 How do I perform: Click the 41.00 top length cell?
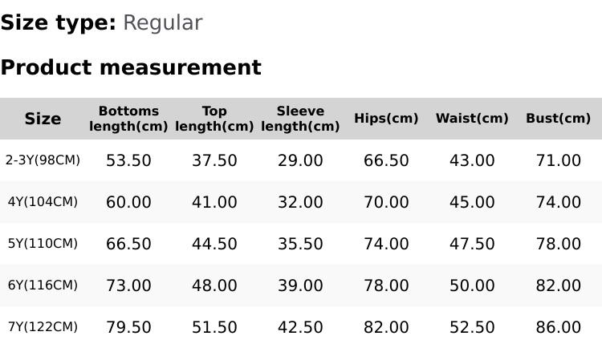214,202
